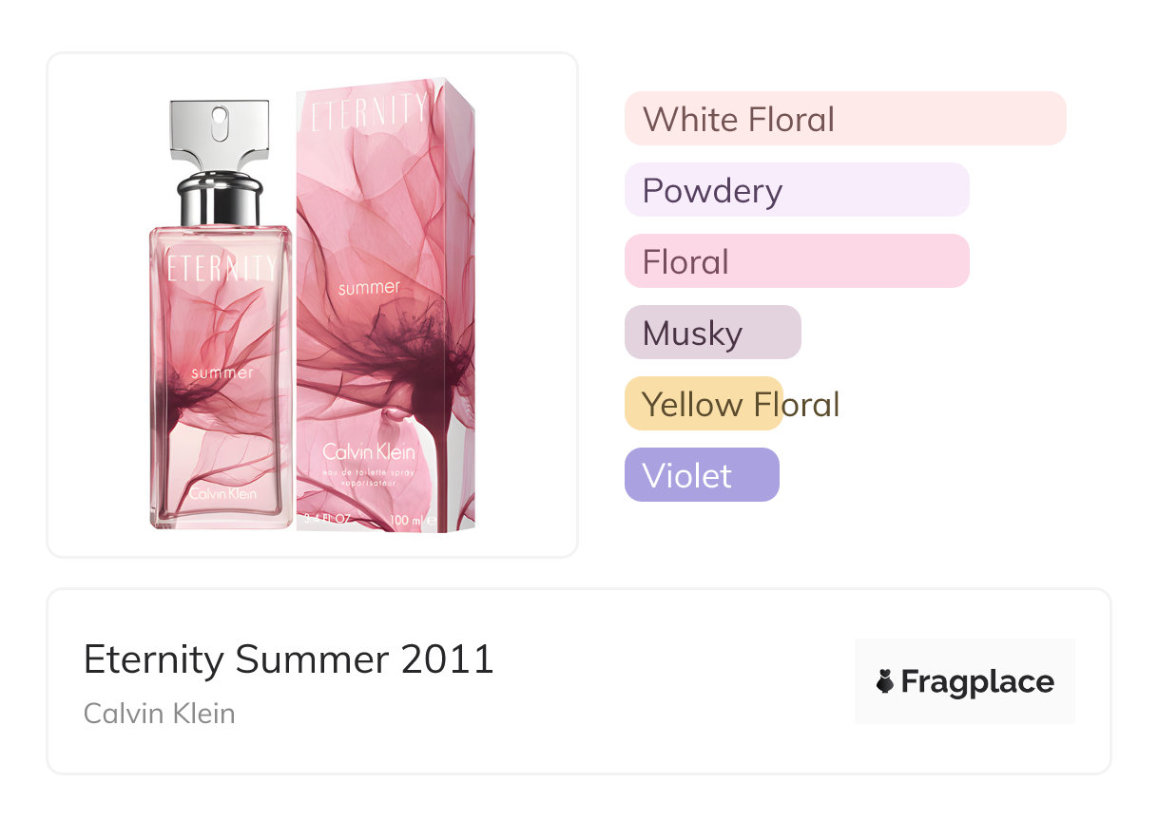Click the Fragplace logo icon
1158x821 pixels.
[x=885, y=682]
